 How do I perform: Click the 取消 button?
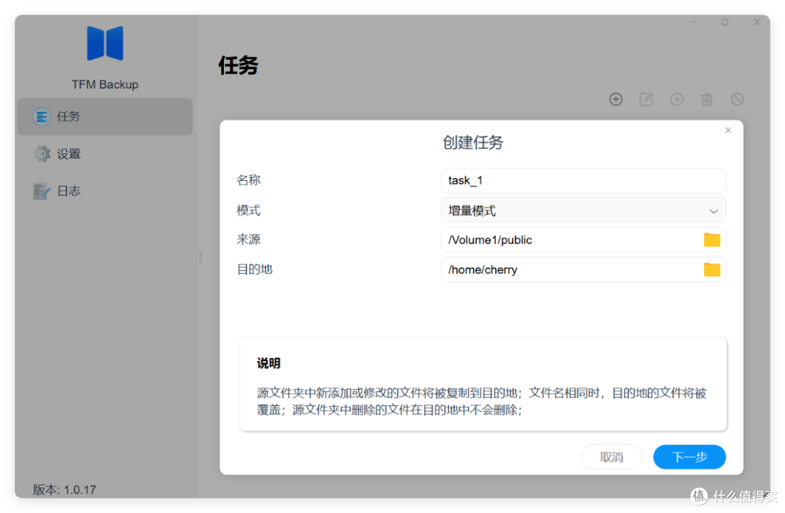point(611,457)
